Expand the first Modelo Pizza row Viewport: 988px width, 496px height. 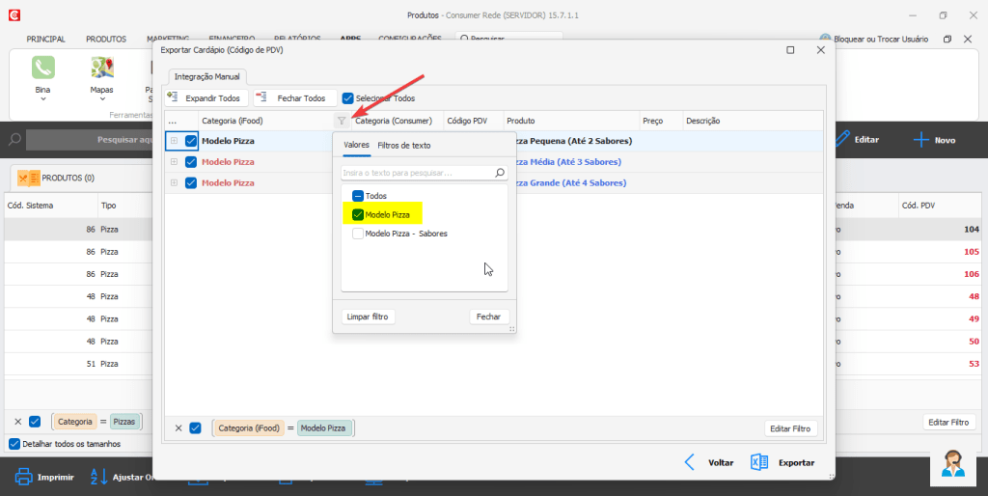pos(174,141)
